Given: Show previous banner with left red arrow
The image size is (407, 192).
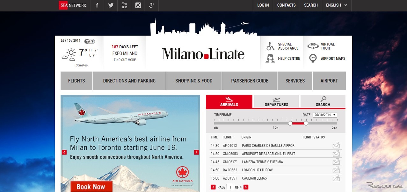Looking at the screenshot, I should point(64,152).
